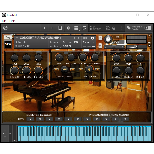Click the instrument volume slider
Viewport: 154px width, 154px height.
137,47
